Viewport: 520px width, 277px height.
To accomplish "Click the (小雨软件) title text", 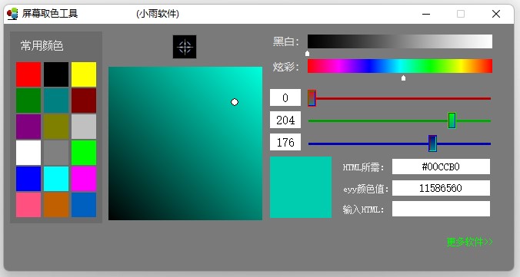I will [158, 14].
